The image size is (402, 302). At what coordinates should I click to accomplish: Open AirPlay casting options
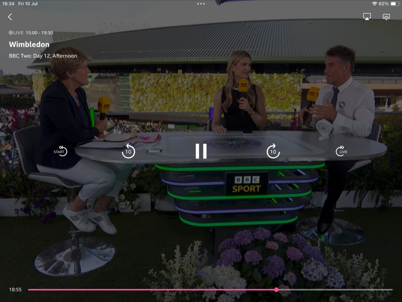[x=367, y=17]
